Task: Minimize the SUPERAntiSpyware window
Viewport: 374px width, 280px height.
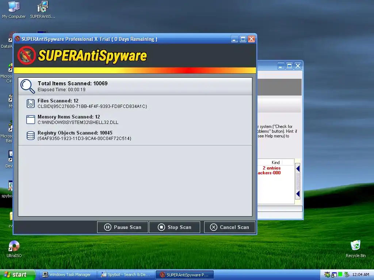Action: [x=234, y=39]
